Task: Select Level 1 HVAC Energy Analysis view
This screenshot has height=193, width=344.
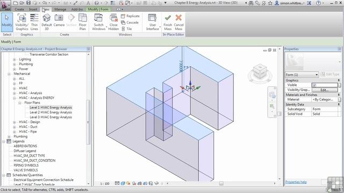Action: [51, 107]
